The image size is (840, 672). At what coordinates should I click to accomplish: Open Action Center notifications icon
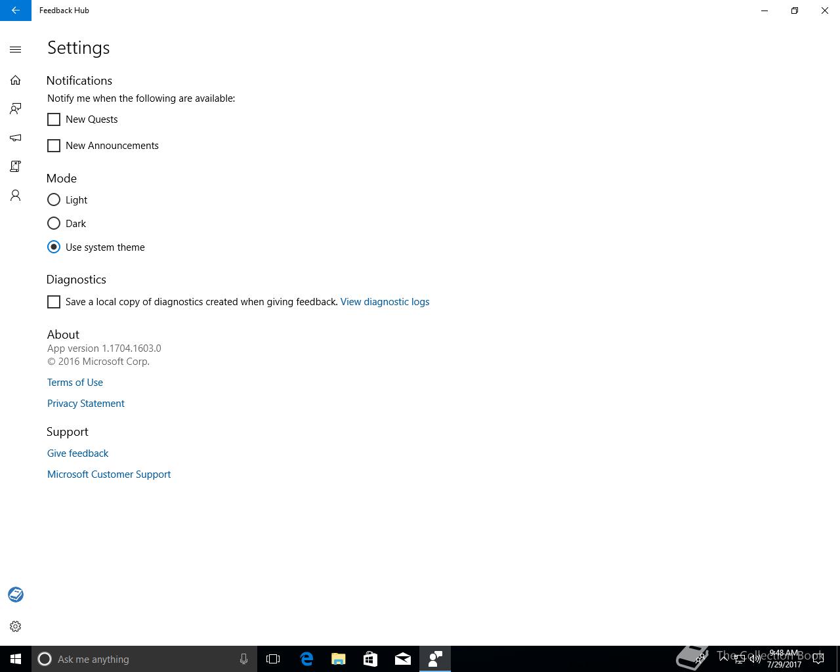pos(818,659)
